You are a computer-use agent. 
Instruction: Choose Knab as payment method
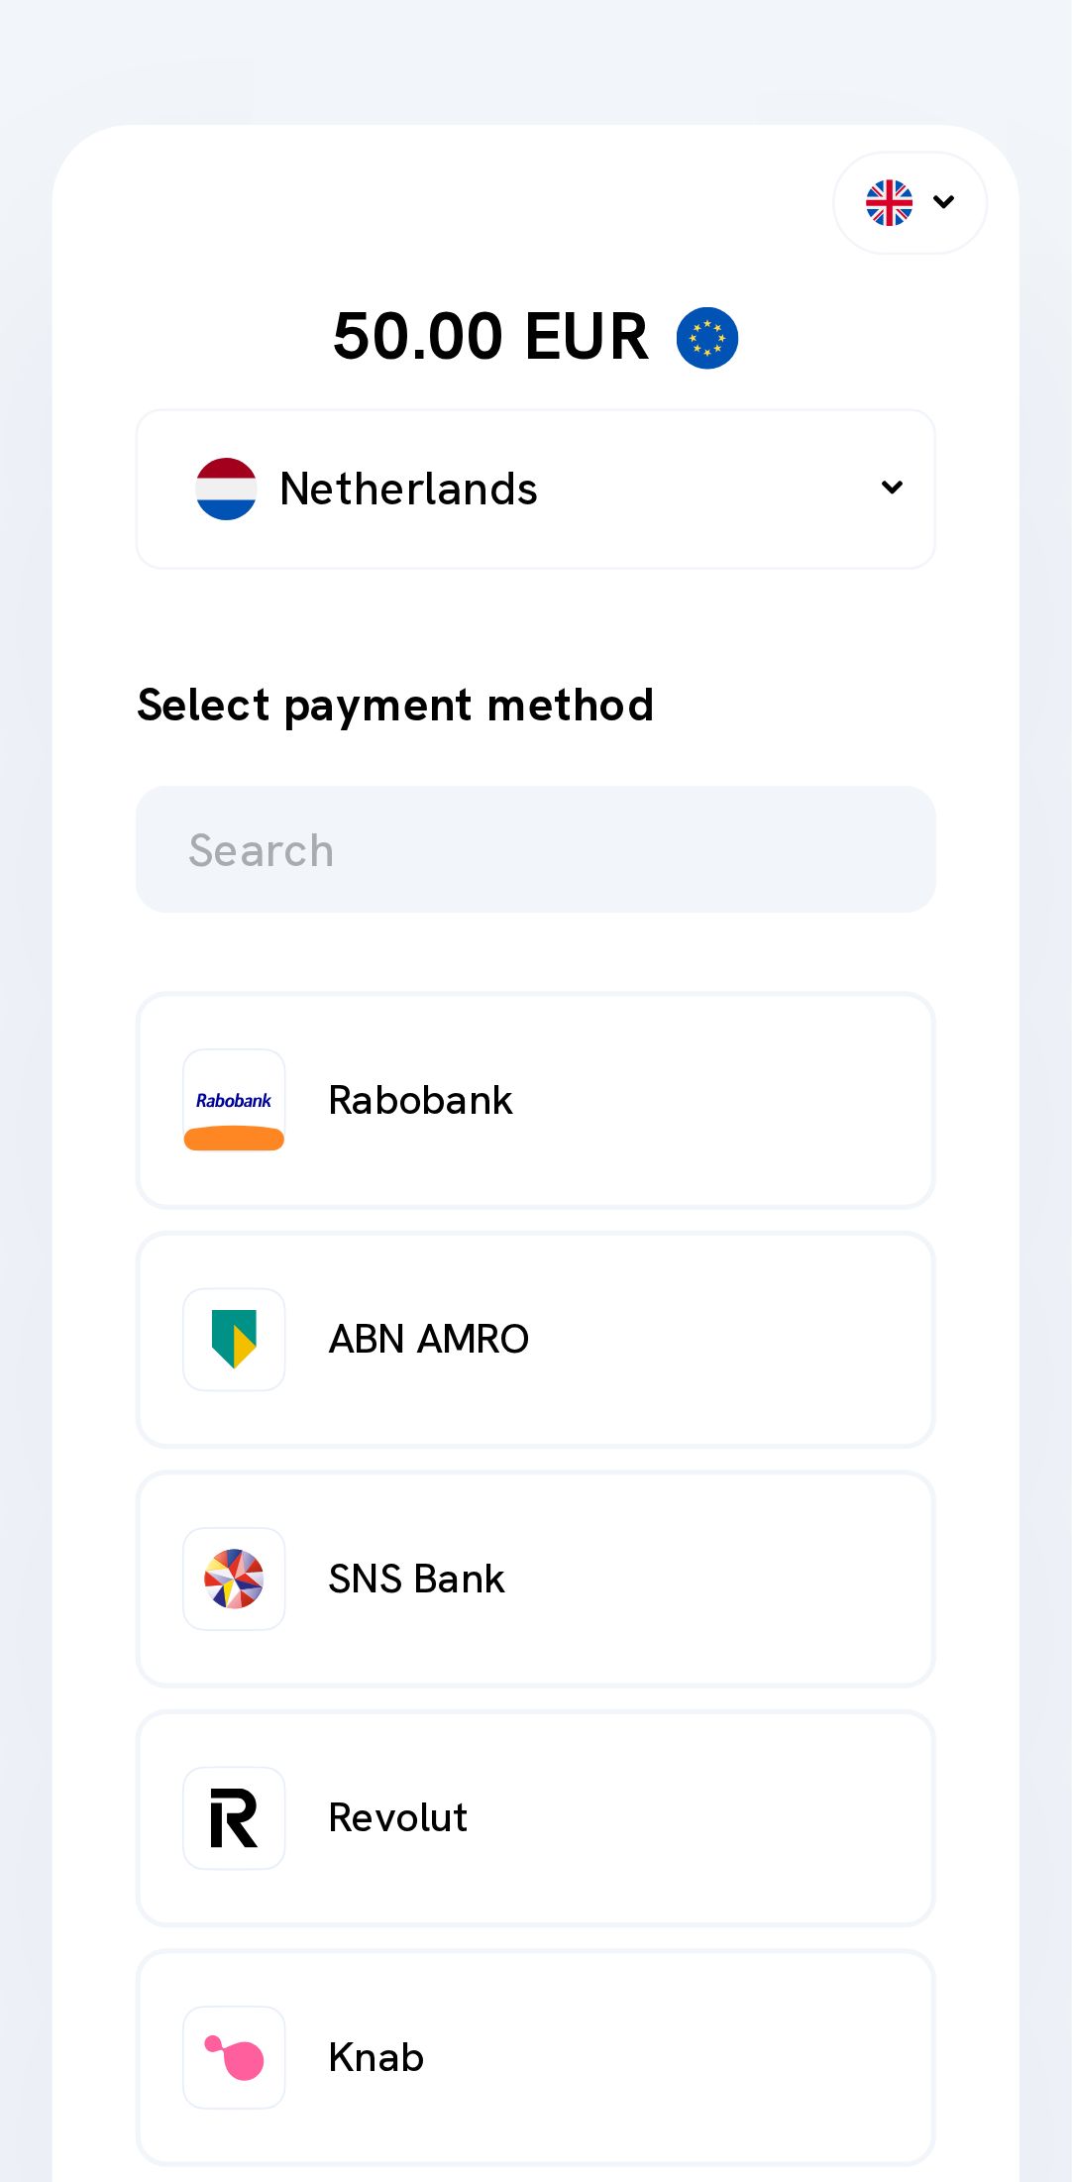(535, 2057)
